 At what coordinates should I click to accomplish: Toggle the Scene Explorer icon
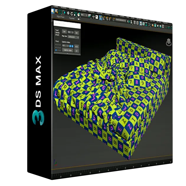click(135, 22)
